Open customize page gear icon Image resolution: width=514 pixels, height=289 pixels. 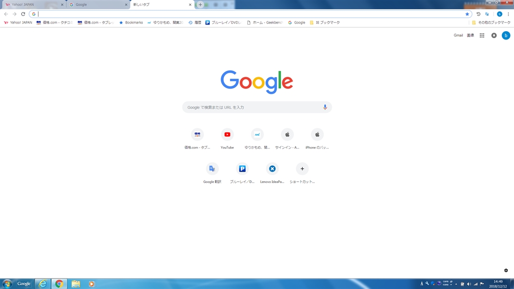coord(506,270)
